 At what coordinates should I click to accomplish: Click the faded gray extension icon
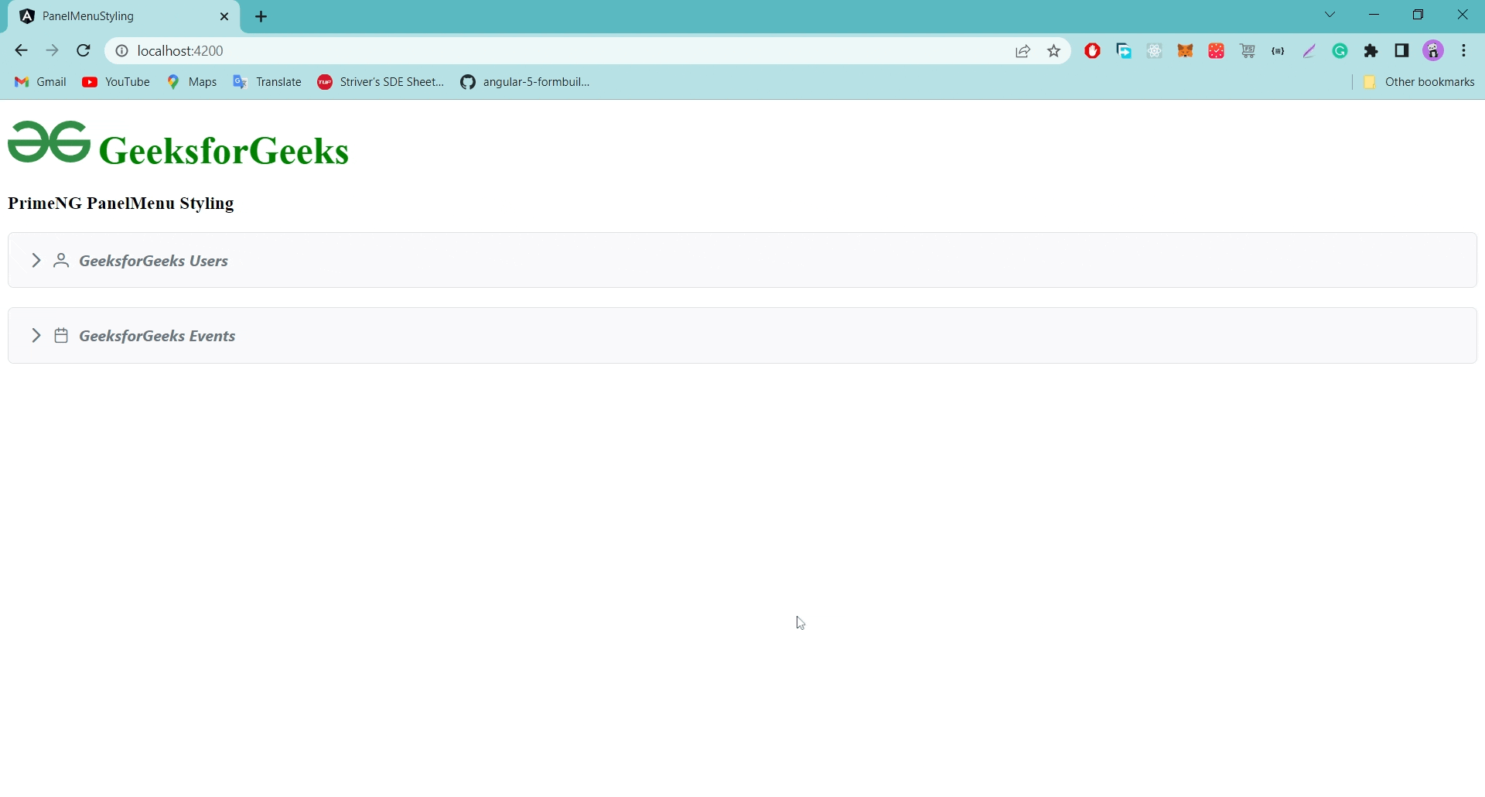point(1155,51)
